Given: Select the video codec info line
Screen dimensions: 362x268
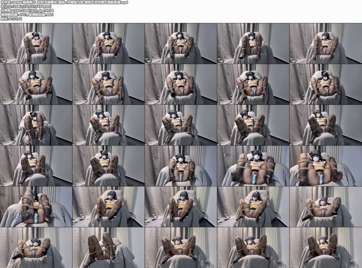Looking at the screenshot, I should coord(27,15).
